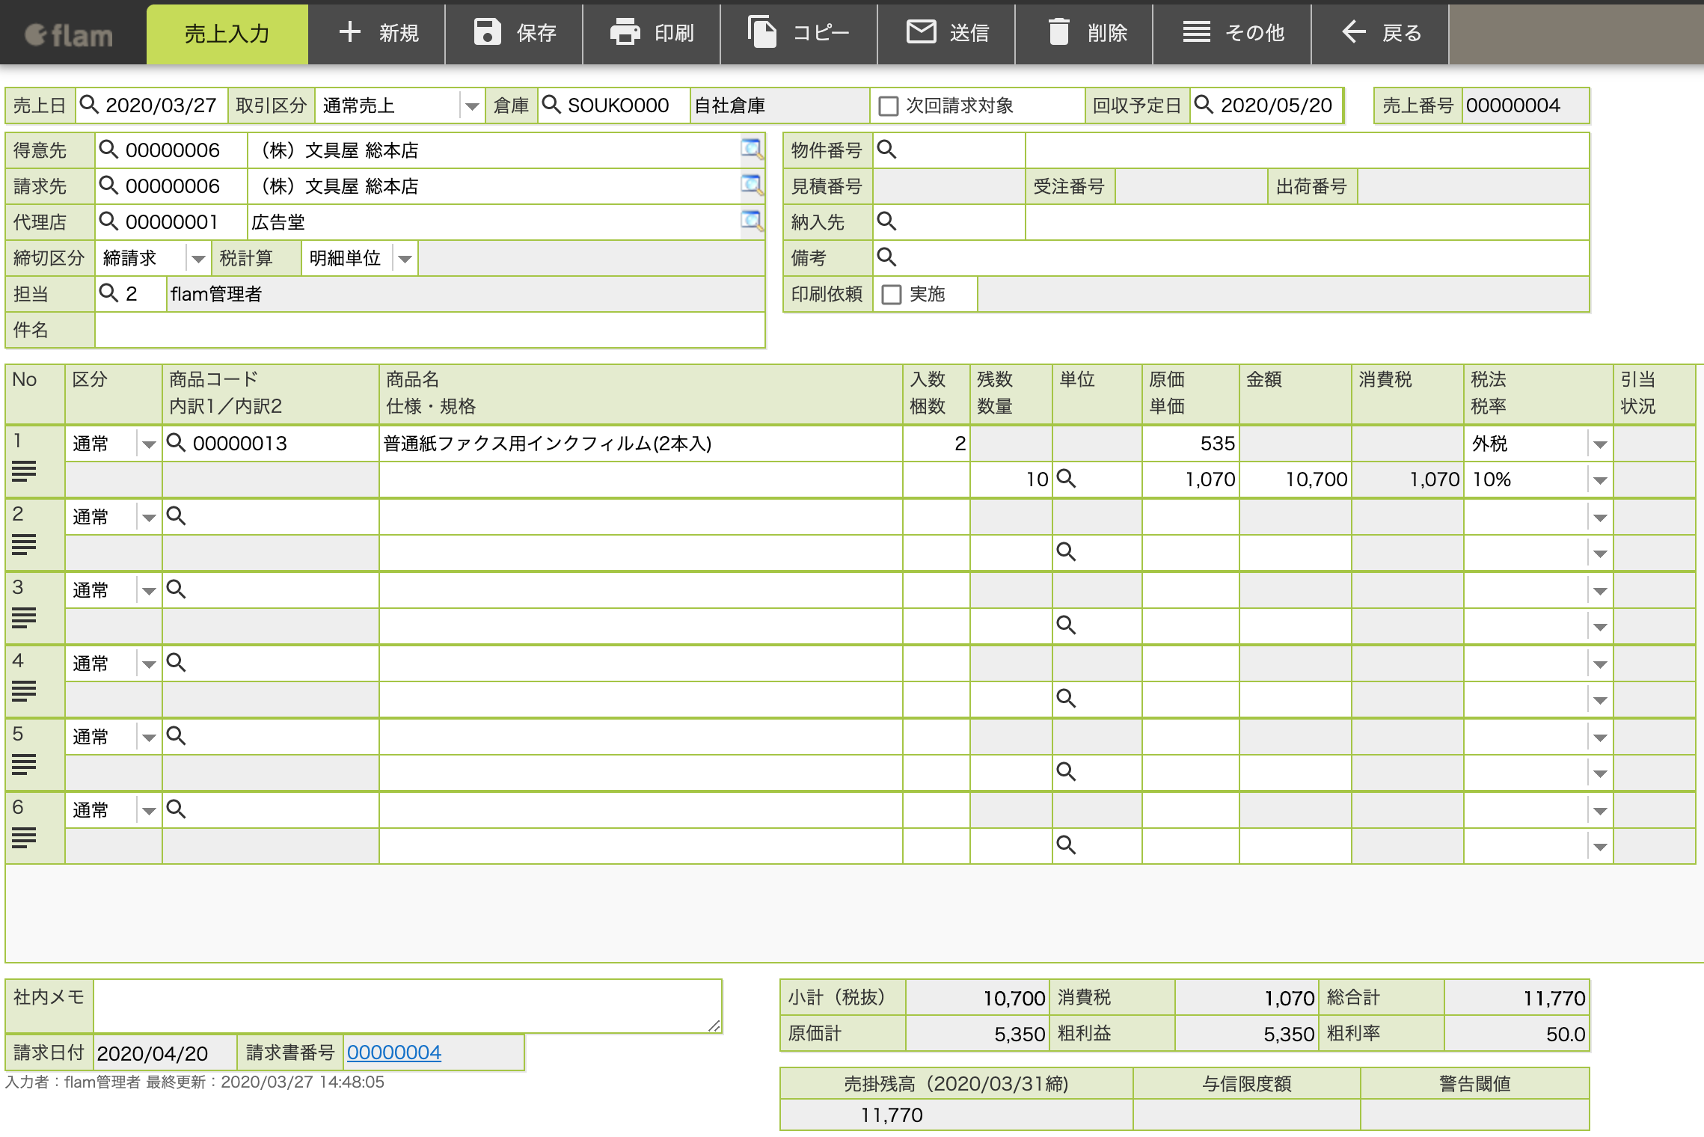Viewport: 1704px width, 1137px height.
Task: Click row 4 unit search magnifier
Action: 1066,698
